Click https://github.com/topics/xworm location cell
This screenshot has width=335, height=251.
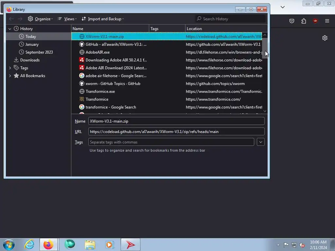coord(215,84)
